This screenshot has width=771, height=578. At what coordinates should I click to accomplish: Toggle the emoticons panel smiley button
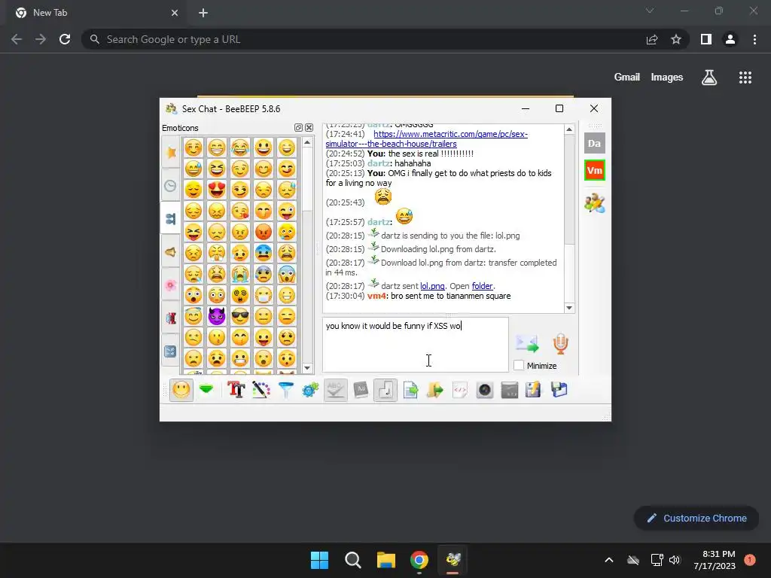(x=181, y=391)
